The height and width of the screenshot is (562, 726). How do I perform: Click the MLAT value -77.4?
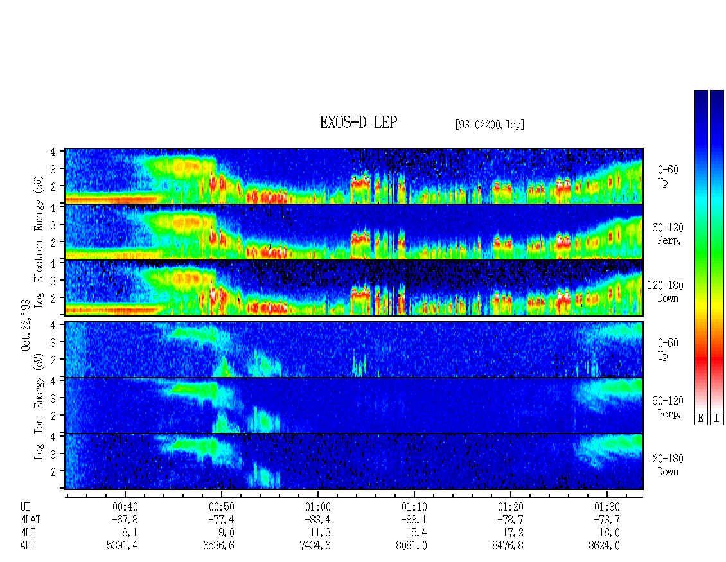click(221, 520)
